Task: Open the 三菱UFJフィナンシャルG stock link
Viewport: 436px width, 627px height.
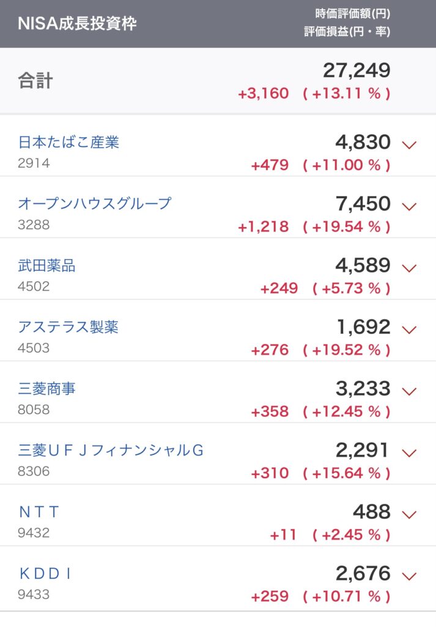Action: (x=111, y=450)
